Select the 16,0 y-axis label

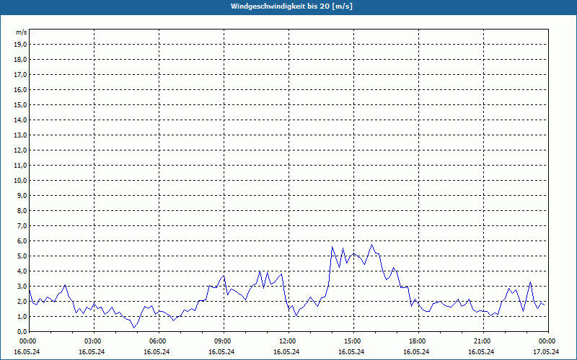21,89
